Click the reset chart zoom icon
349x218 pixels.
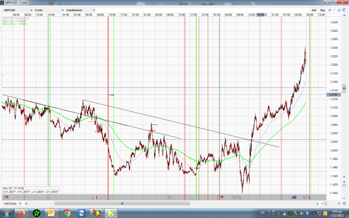pos(344,204)
